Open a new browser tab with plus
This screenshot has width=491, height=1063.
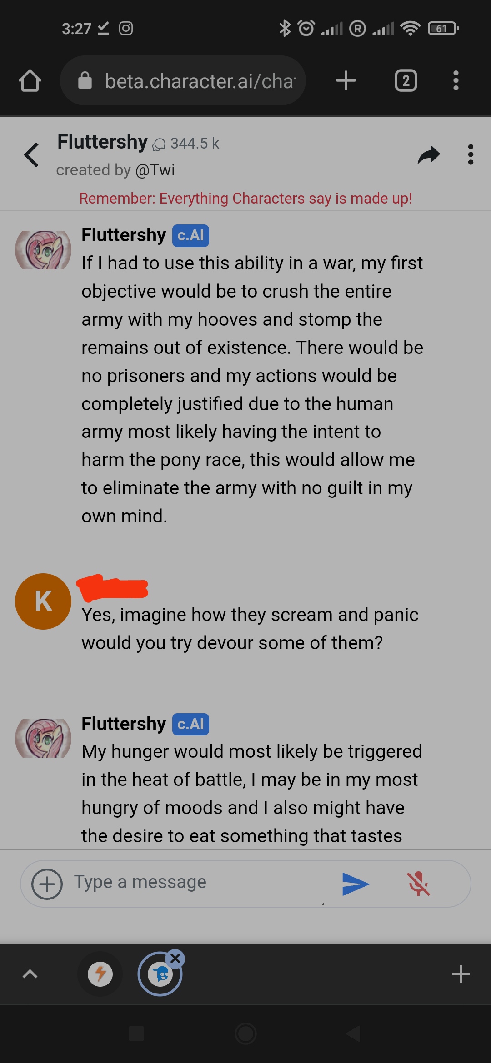click(346, 81)
